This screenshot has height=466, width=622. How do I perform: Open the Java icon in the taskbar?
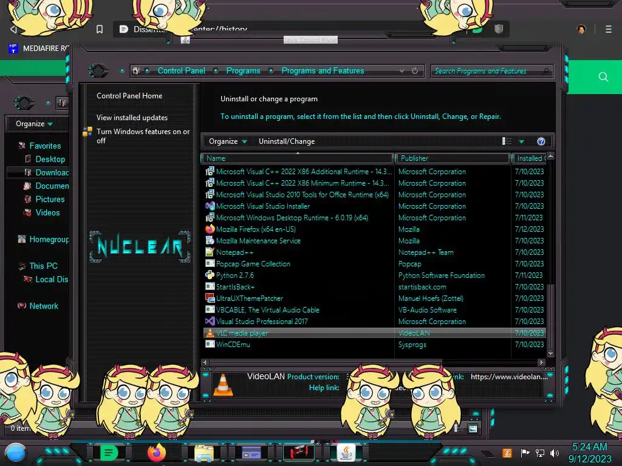[x=346, y=452]
